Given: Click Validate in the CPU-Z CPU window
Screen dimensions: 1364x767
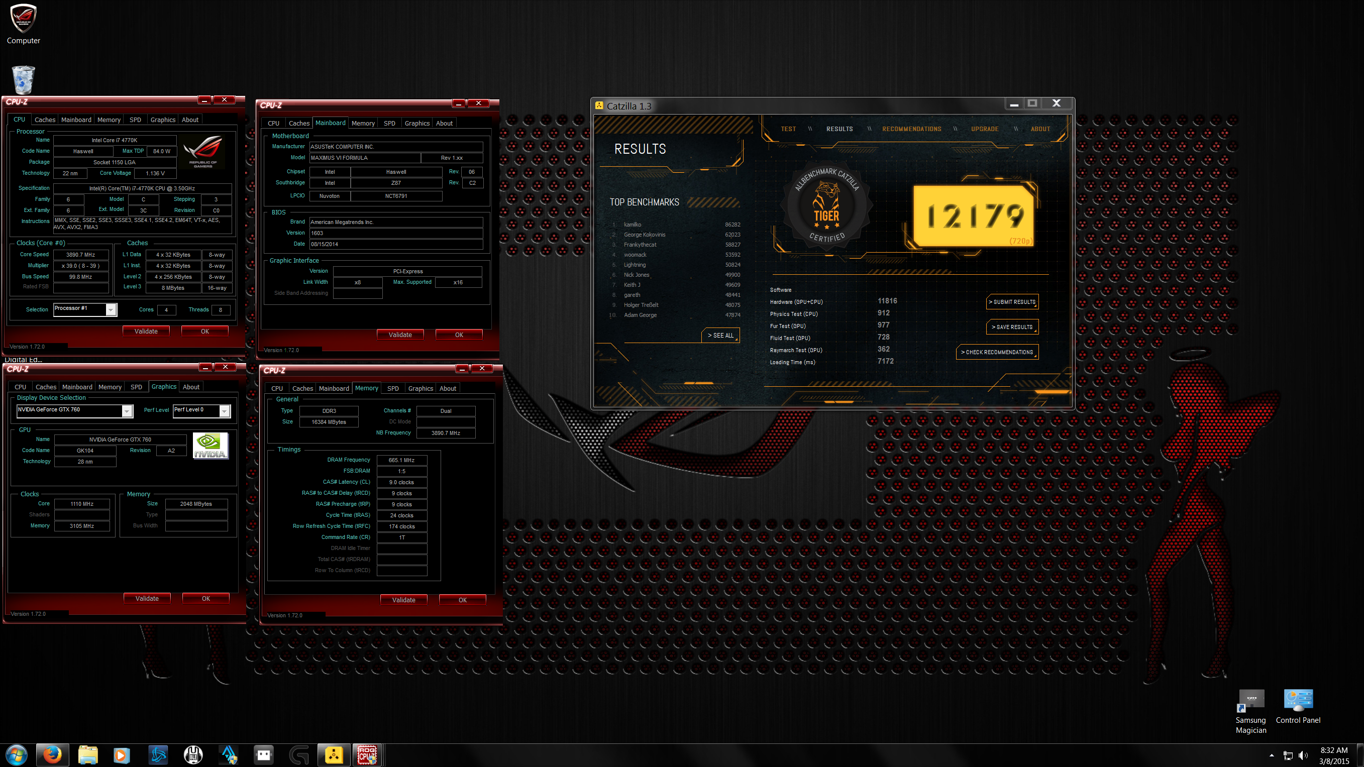Looking at the screenshot, I should 146,332.
